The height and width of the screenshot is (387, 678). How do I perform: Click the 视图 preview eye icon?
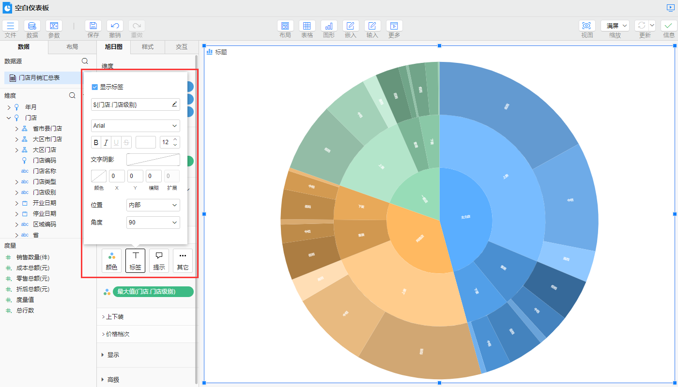pos(587,26)
